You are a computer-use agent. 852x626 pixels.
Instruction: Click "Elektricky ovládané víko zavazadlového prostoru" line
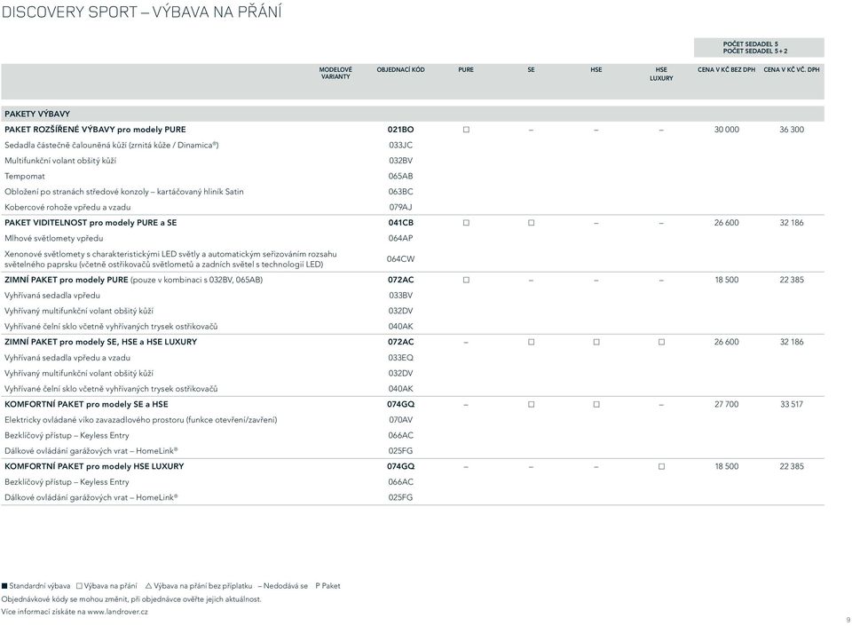click(141, 420)
